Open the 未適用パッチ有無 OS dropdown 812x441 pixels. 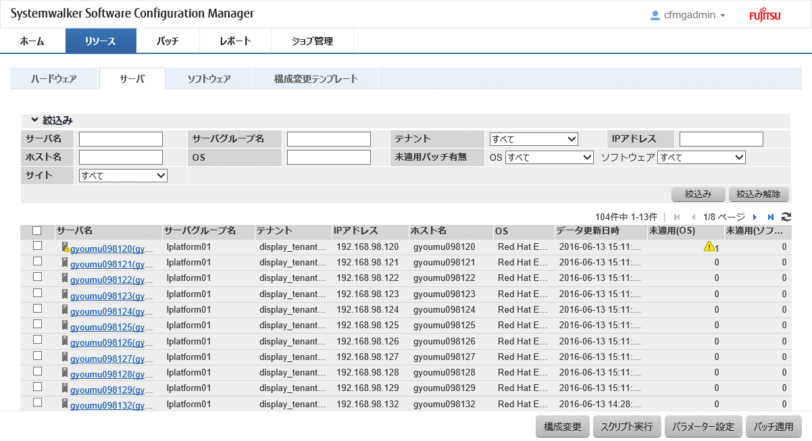[549, 157]
